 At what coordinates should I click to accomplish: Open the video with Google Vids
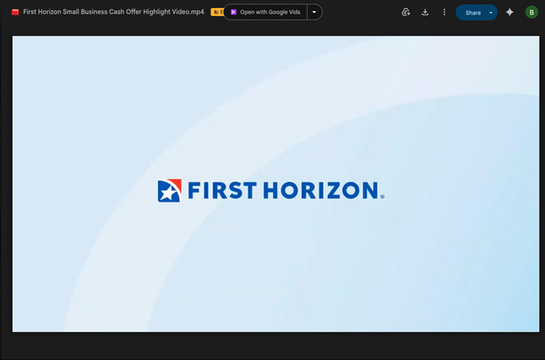click(266, 12)
